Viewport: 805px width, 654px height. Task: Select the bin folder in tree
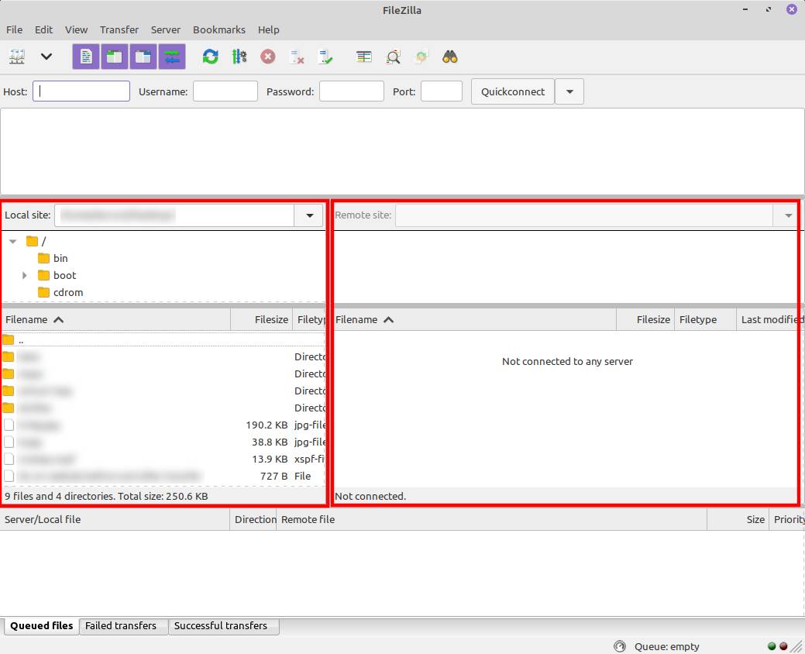pyautogui.click(x=53, y=258)
